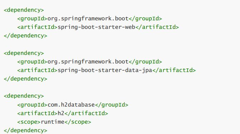
Task: Click the text spring-boot-starter-data-jpa
Action: coord(105,70)
